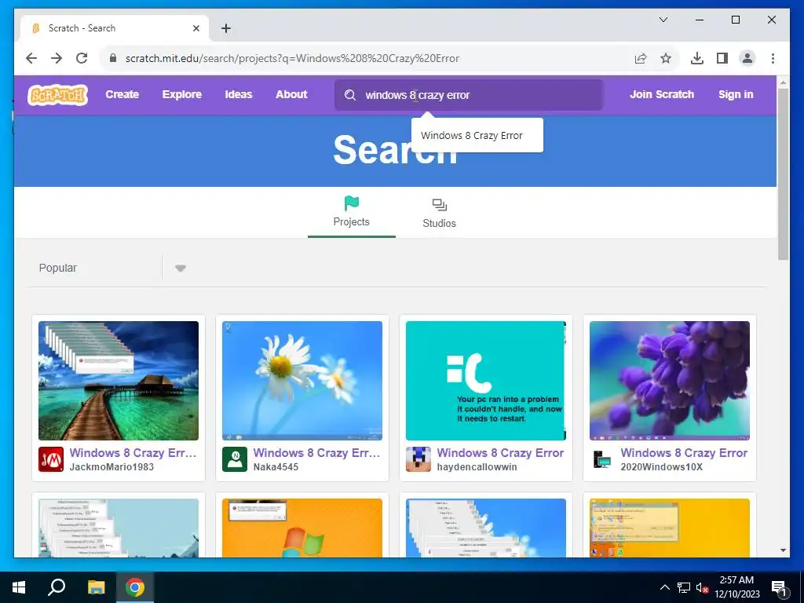Open the daisy flowers project thumbnail

coord(302,381)
